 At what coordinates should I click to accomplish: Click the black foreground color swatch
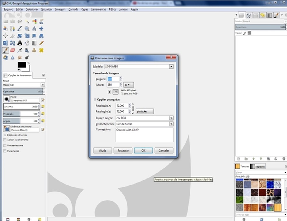22,65
